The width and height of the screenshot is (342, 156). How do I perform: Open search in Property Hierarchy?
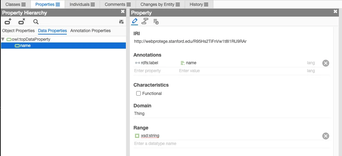(36, 22)
